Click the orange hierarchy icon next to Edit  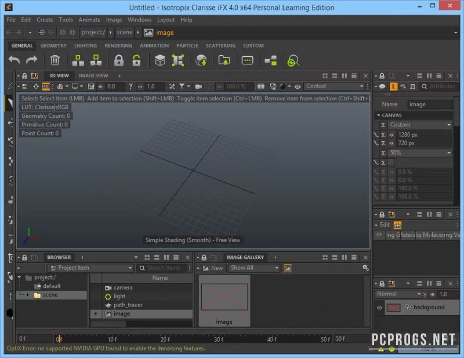click(397, 225)
